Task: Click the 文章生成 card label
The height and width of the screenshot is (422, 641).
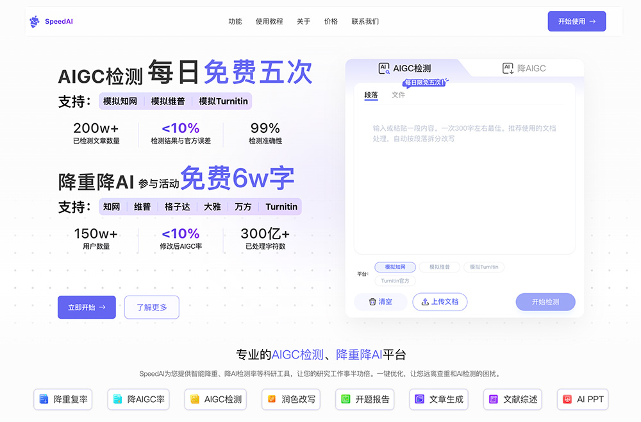Action: point(446,399)
